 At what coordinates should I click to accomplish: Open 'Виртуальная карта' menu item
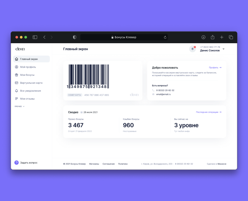tap(31, 83)
